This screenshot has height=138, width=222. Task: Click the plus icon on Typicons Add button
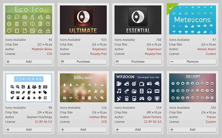click(8, 130)
